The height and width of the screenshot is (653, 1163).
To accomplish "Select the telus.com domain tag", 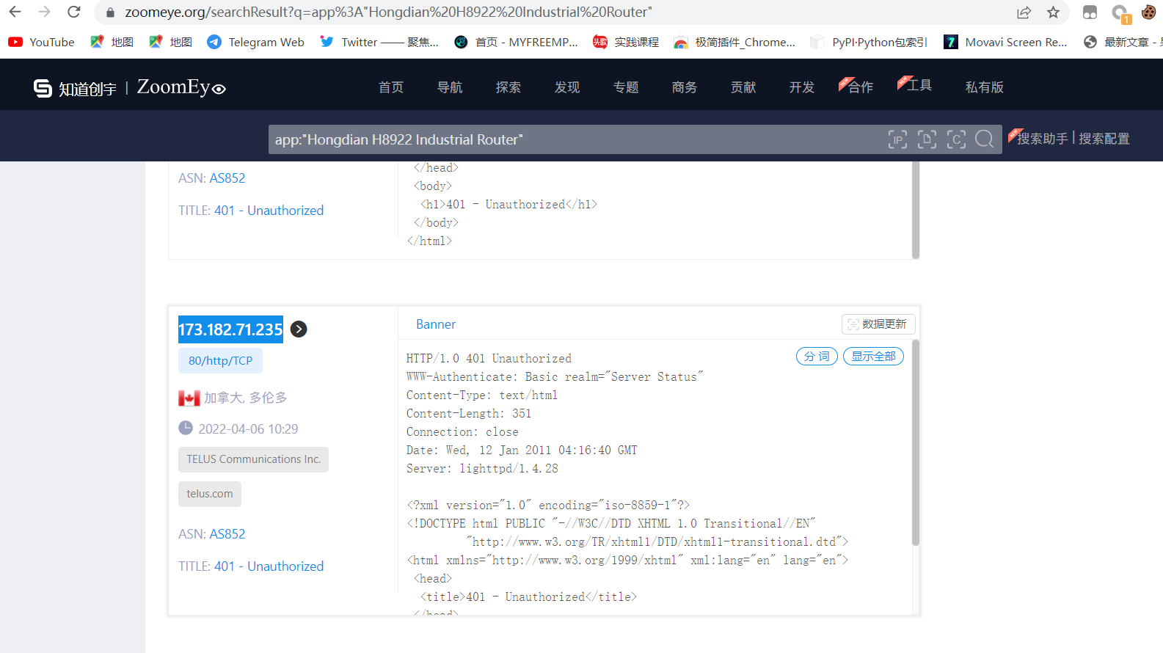I will pyautogui.click(x=210, y=494).
